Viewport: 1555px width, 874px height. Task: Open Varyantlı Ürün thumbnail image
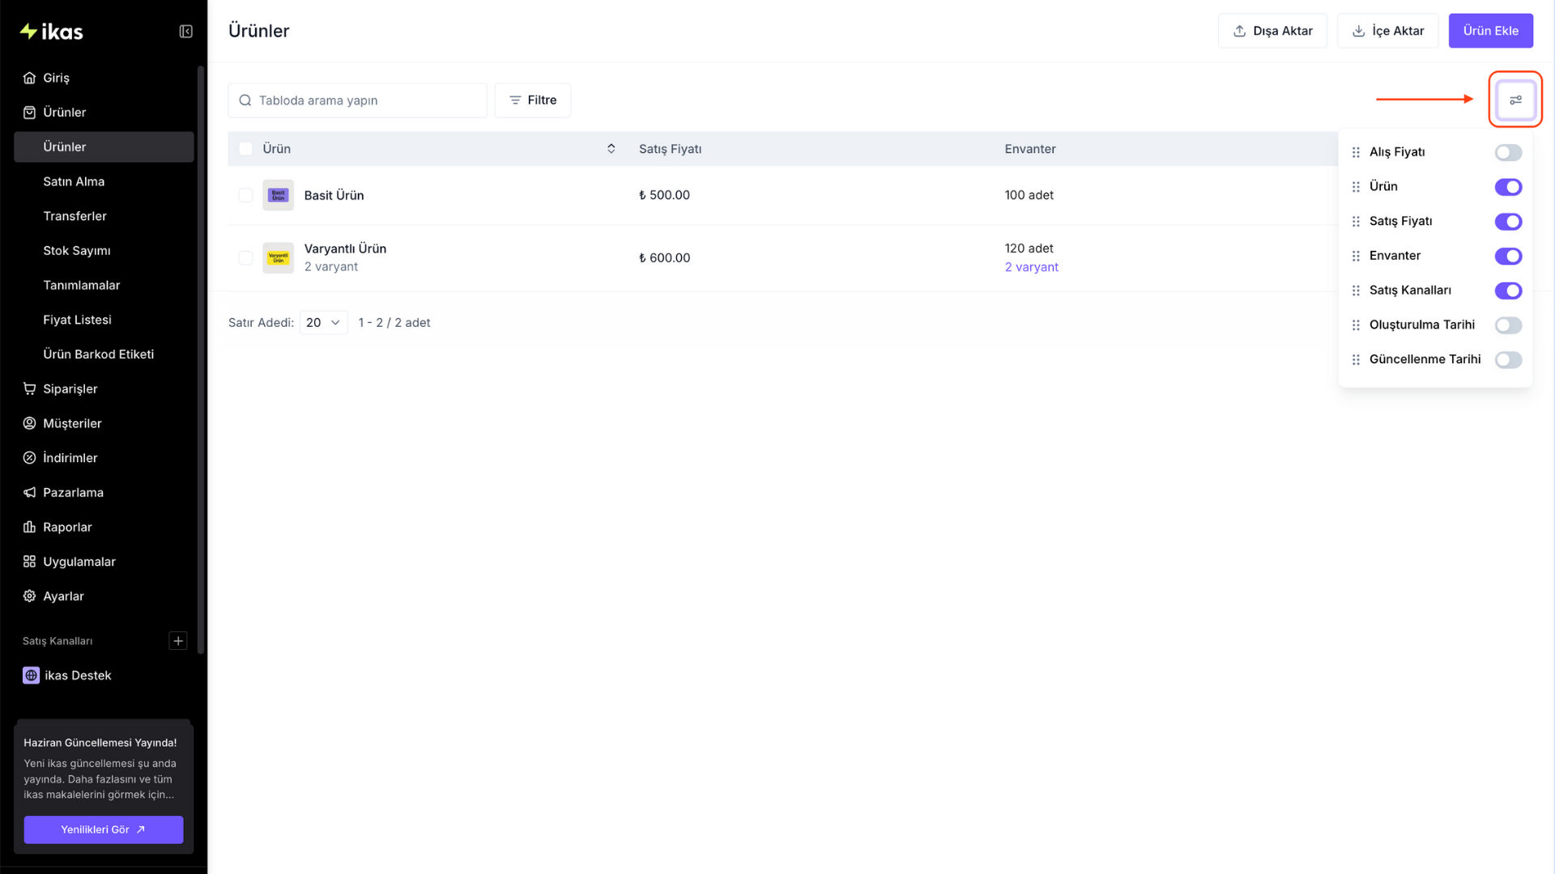(x=278, y=258)
